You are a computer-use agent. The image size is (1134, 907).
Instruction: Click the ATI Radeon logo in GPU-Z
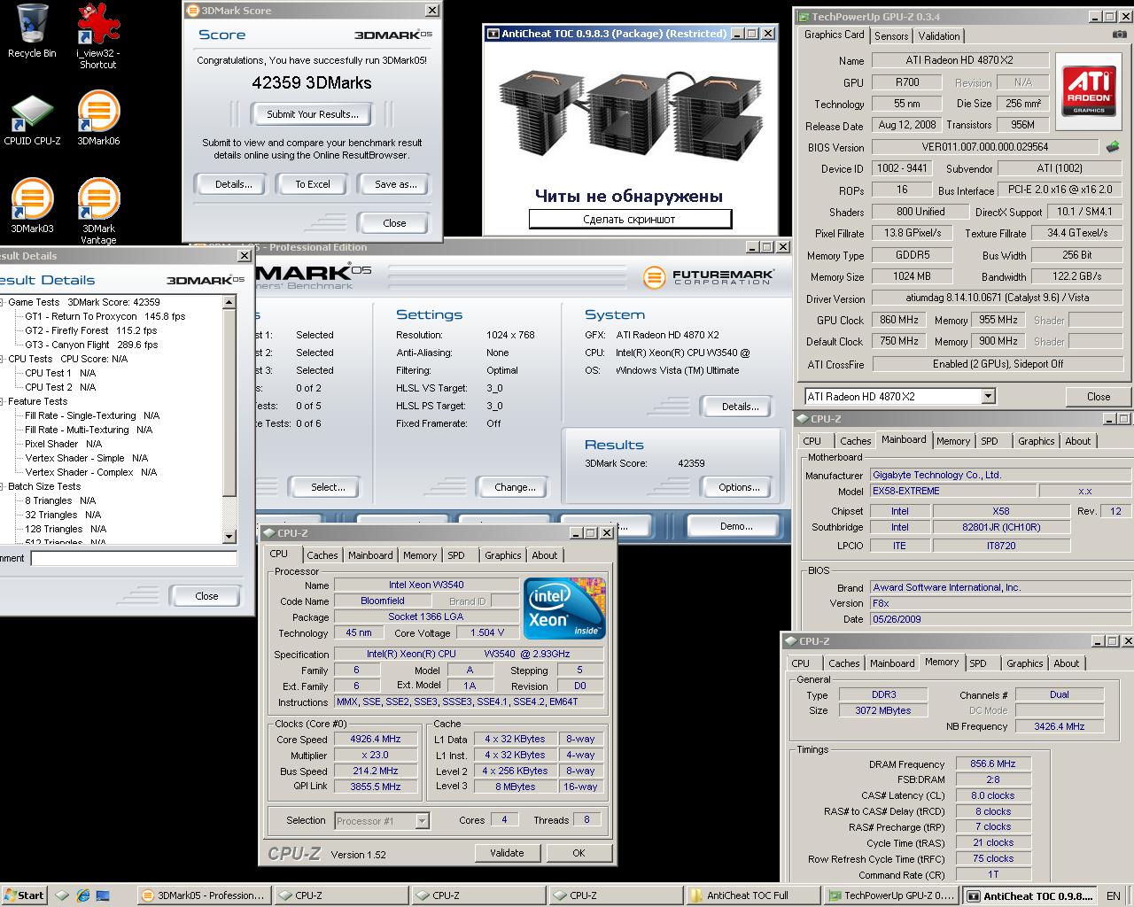(x=1089, y=91)
